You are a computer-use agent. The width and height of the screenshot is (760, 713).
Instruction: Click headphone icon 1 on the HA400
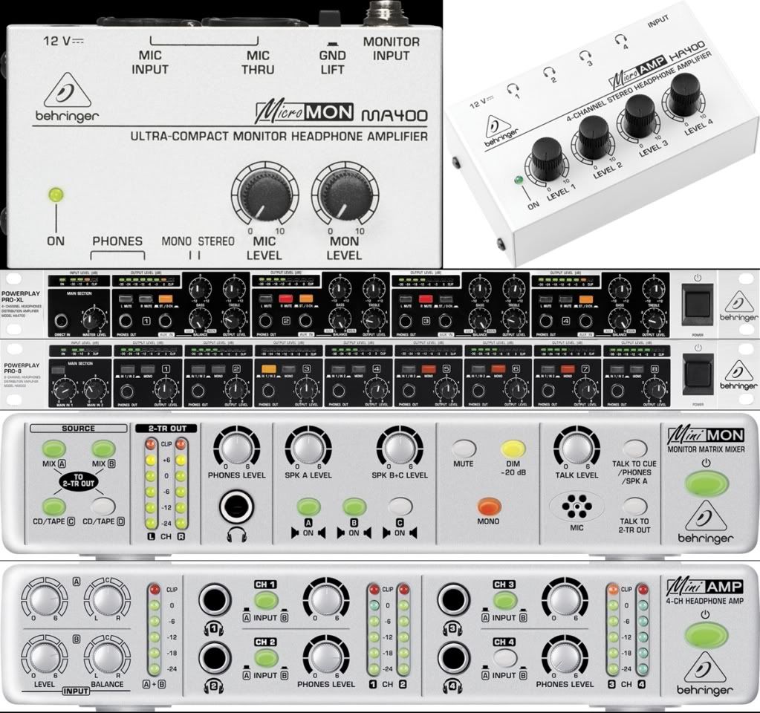[x=513, y=91]
